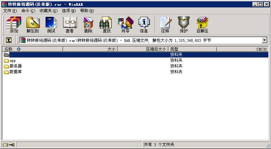Image resolution: width=271 pixels, height=149 pixels.
Task: Select the app folder icon
Action: tap(6, 61)
